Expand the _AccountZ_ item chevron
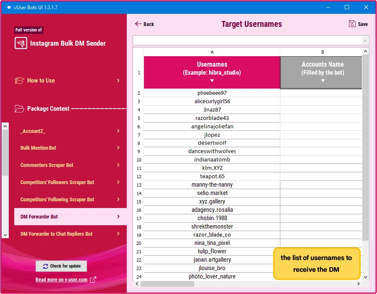377x294 pixels. 118,131
